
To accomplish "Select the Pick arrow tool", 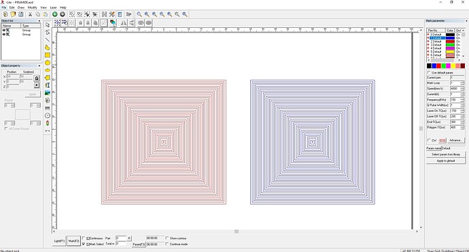I will click(48, 25).
